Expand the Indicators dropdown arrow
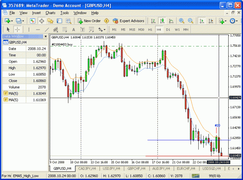 pos(226,21)
